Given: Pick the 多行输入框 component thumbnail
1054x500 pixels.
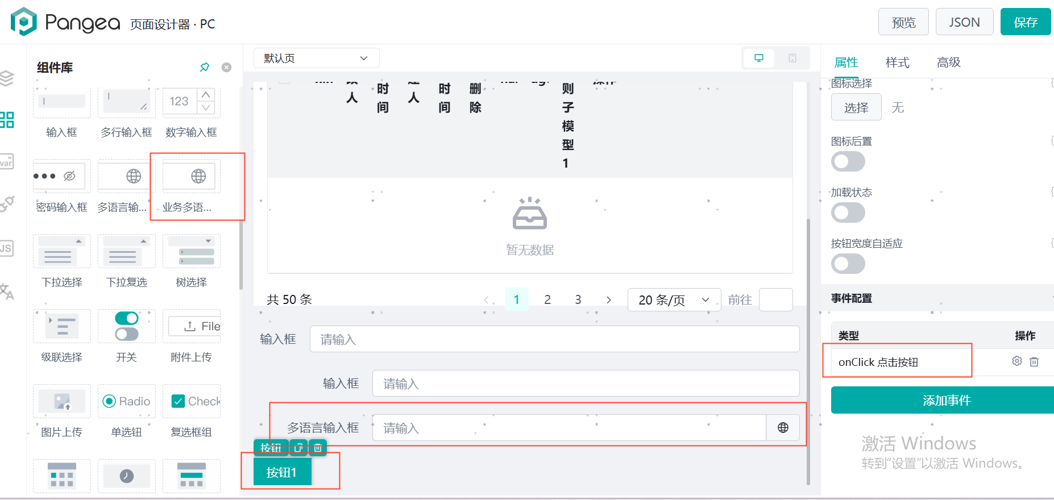Looking at the screenshot, I should (x=127, y=102).
